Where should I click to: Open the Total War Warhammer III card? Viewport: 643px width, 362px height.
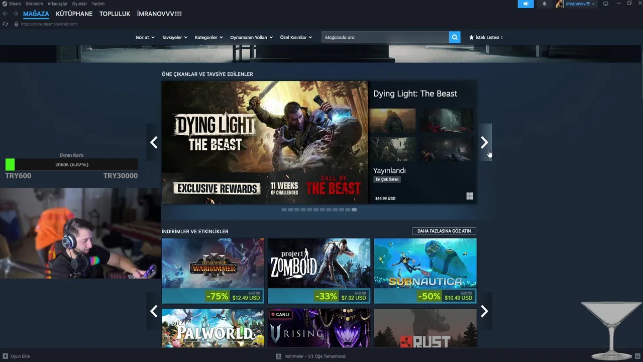point(213,270)
